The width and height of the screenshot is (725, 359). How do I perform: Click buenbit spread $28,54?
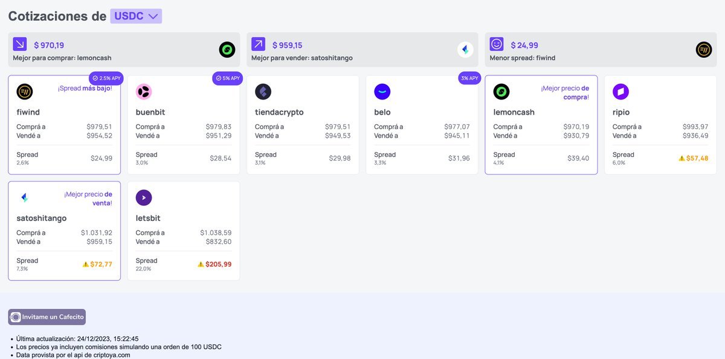pos(219,158)
